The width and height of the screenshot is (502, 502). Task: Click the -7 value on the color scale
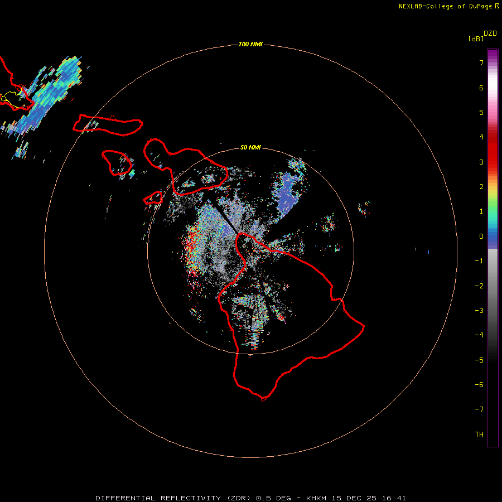[479, 409]
